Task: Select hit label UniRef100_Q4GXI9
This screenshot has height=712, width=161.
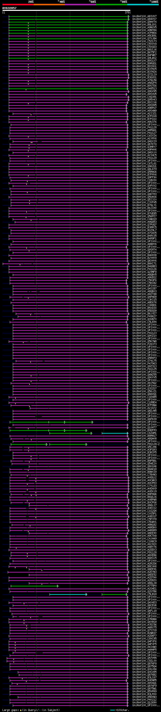Action: click(144, 141)
